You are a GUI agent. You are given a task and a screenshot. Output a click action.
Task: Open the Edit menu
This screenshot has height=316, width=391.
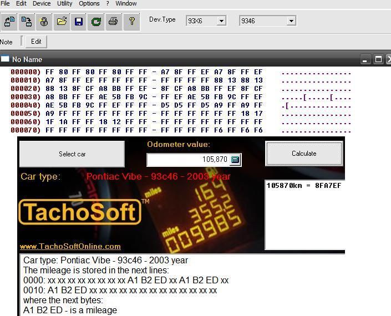coord(21,3)
